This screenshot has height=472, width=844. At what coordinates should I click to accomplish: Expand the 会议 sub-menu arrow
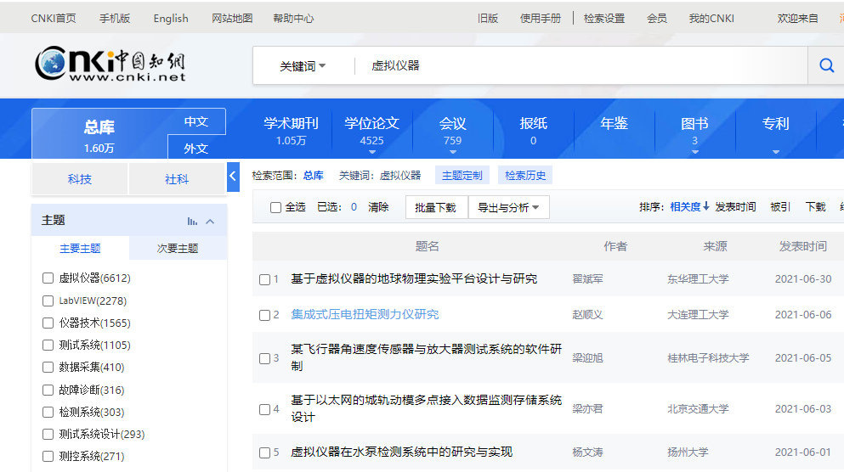(453, 152)
